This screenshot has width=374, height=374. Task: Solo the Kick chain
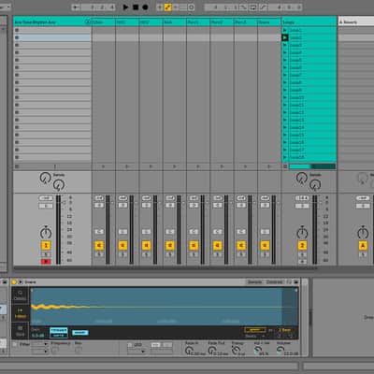pos(170,254)
